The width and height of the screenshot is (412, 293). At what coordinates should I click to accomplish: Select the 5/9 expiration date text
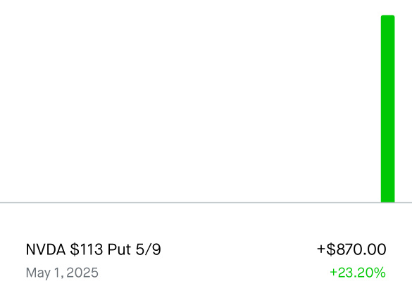tap(148, 249)
